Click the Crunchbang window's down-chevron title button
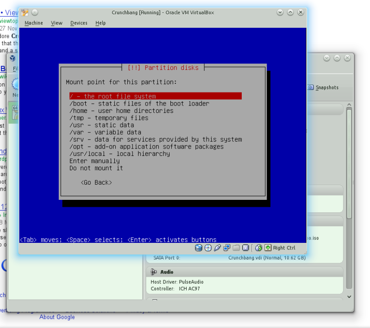 (280, 12)
